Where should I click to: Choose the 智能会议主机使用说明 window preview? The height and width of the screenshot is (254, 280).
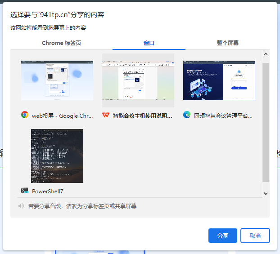[x=138, y=80]
